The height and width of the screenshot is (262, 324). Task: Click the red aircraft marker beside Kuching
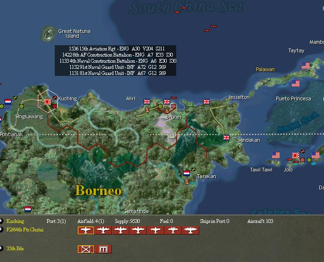point(55,98)
